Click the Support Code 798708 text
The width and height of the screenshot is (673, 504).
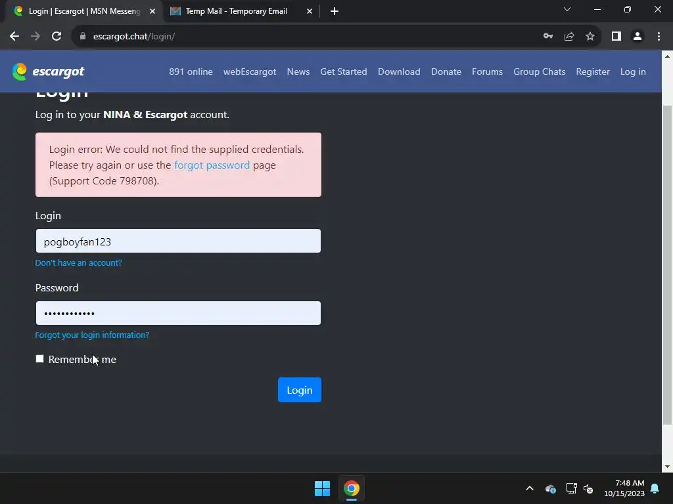[104, 181]
